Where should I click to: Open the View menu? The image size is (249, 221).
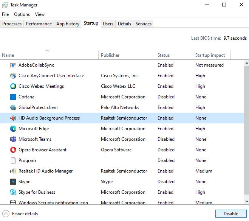[40, 14]
